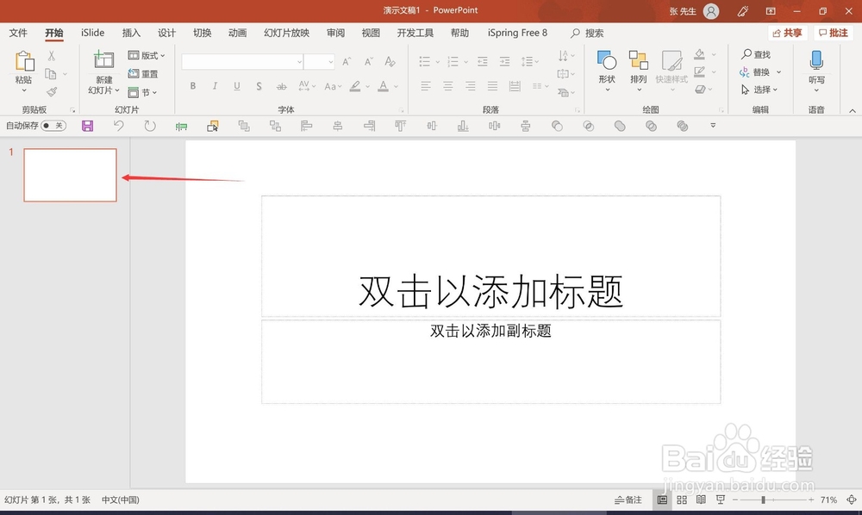Click the Underline icon
This screenshot has height=515, width=862.
coord(235,86)
